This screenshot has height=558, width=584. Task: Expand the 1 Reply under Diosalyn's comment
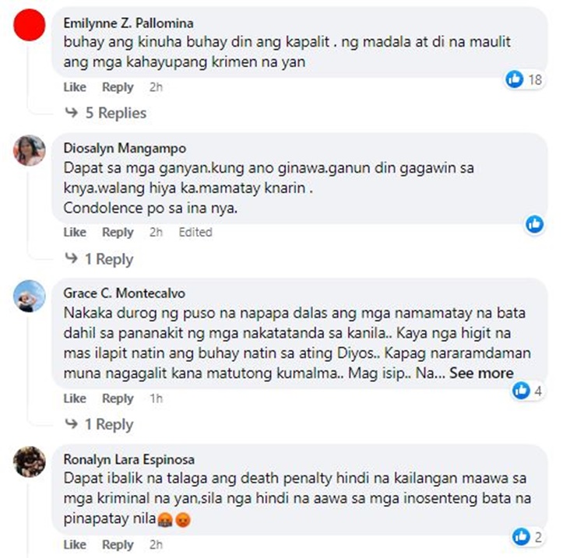click(99, 258)
